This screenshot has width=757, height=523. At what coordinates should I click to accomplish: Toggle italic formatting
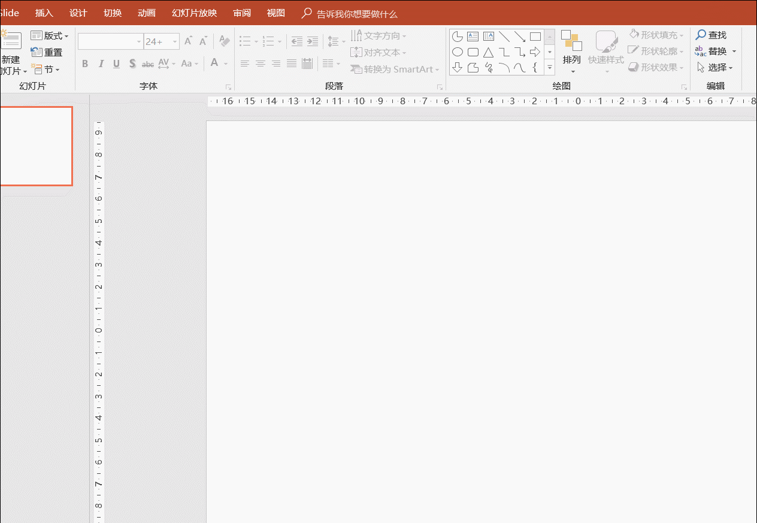[101, 64]
